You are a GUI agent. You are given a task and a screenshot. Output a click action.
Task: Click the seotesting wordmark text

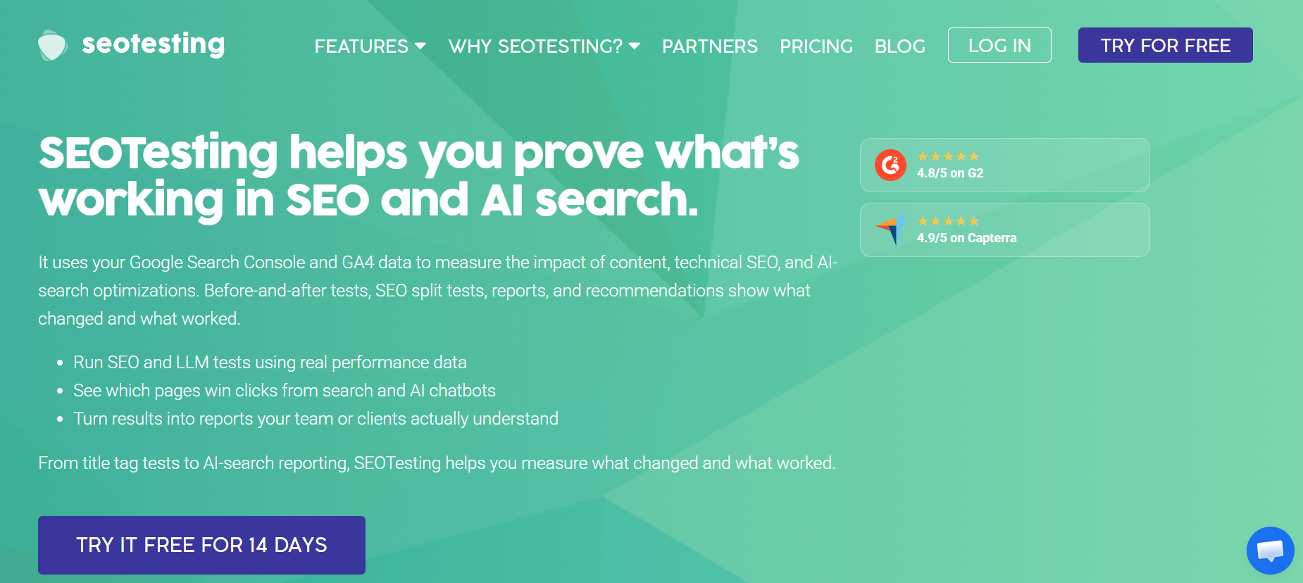pyautogui.click(x=154, y=44)
